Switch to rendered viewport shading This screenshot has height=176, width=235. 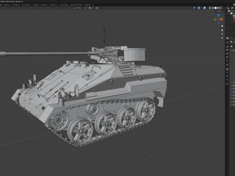[220, 8]
